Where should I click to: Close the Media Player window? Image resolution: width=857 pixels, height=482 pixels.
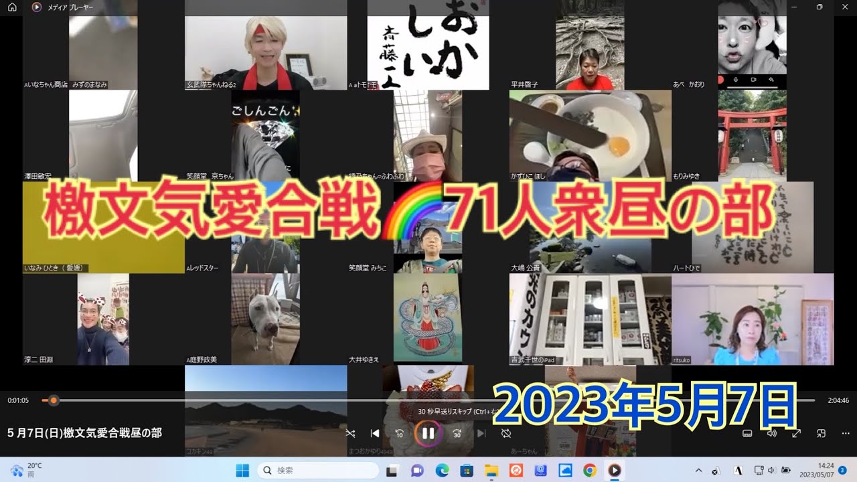click(845, 7)
